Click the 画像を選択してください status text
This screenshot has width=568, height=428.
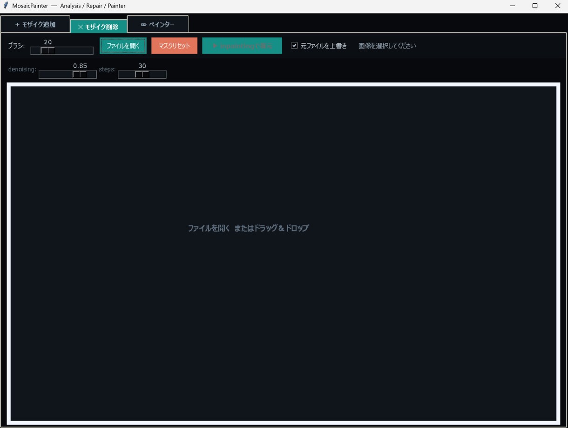click(x=387, y=46)
